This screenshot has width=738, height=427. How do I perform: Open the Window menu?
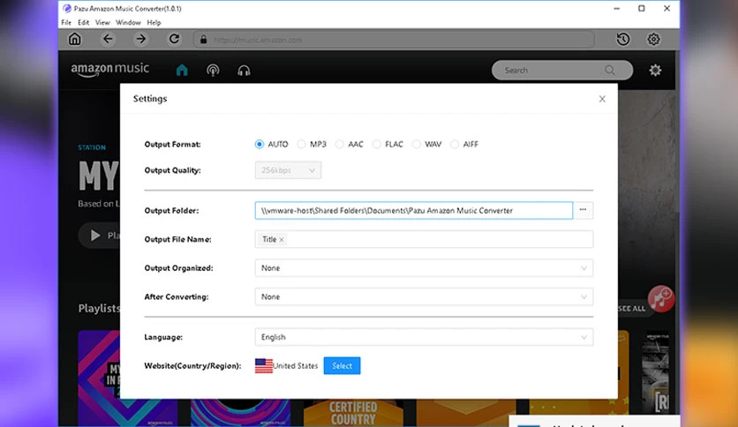[x=128, y=23]
